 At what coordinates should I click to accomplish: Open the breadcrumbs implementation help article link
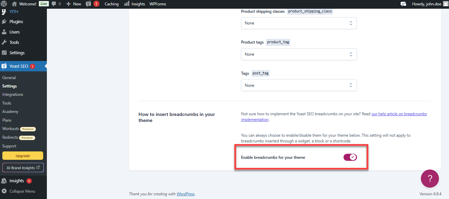coord(399,114)
